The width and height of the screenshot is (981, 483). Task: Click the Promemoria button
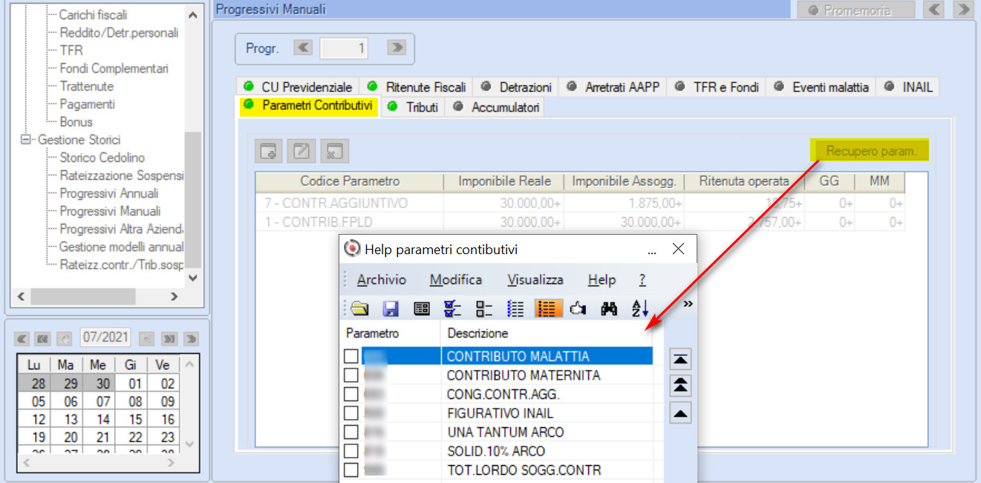pos(855,10)
